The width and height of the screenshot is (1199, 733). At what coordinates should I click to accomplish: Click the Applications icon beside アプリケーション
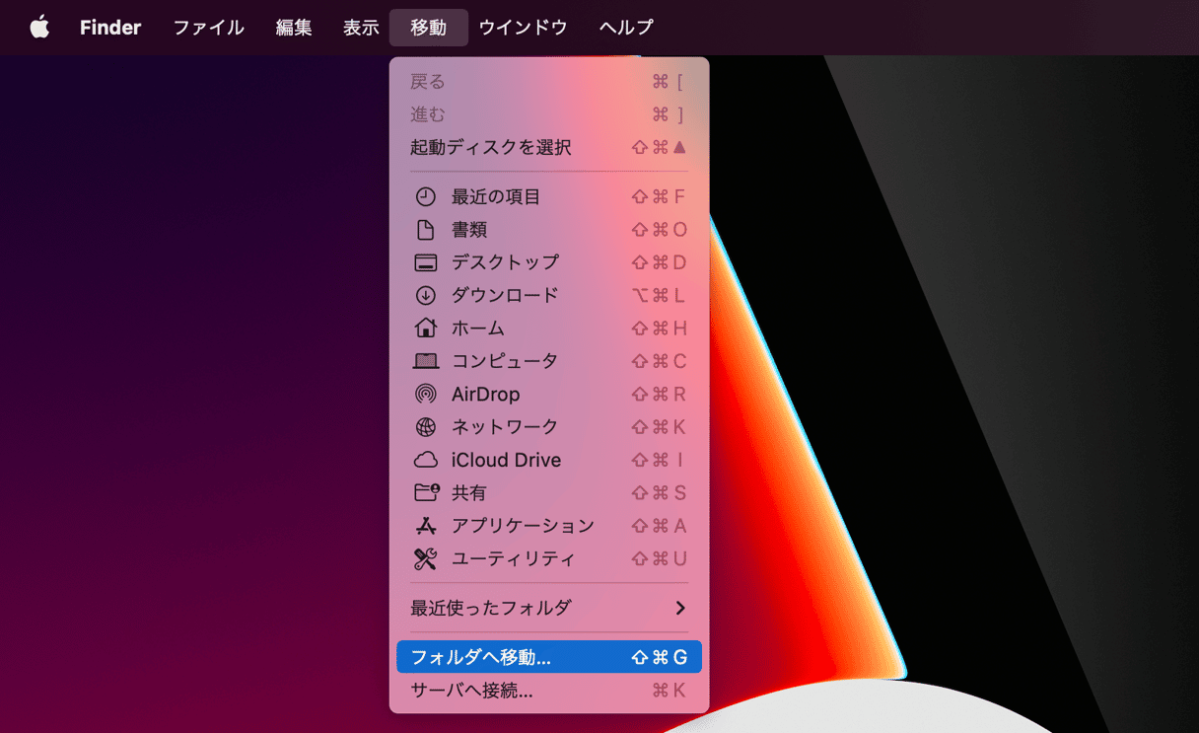click(425, 526)
